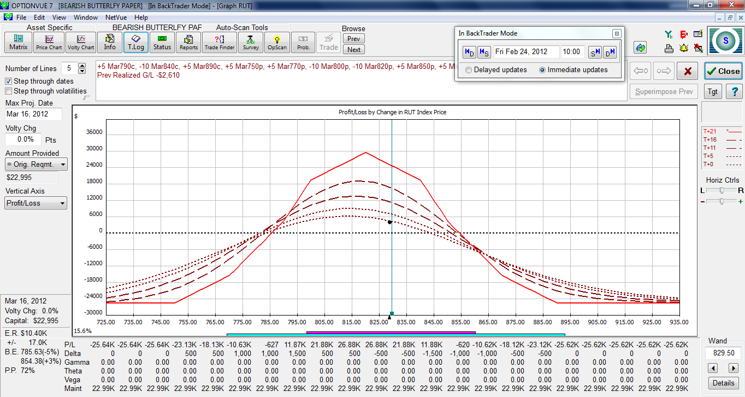Image resolution: width=745 pixels, height=397 pixels.
Task: Click the BackTrader time field 10:00
Action: [x=572, y=52]
